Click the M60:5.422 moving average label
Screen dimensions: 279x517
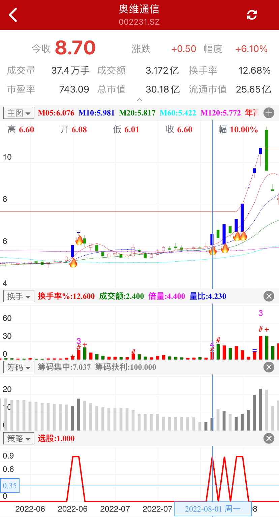[178, 113]
